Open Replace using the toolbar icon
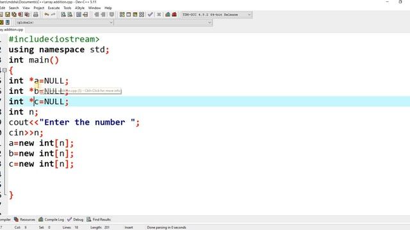 click(x=70, y=15)
